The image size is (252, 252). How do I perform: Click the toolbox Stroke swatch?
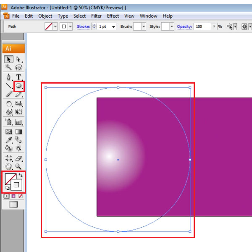(16, 185)
